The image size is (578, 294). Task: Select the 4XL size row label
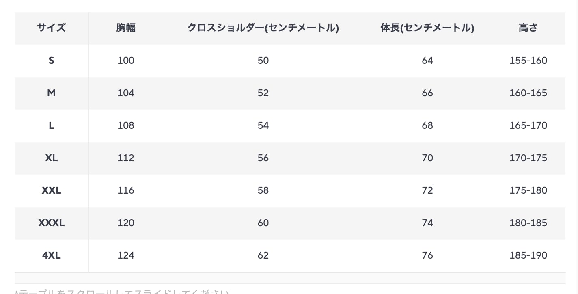click(x=51, y=255)
